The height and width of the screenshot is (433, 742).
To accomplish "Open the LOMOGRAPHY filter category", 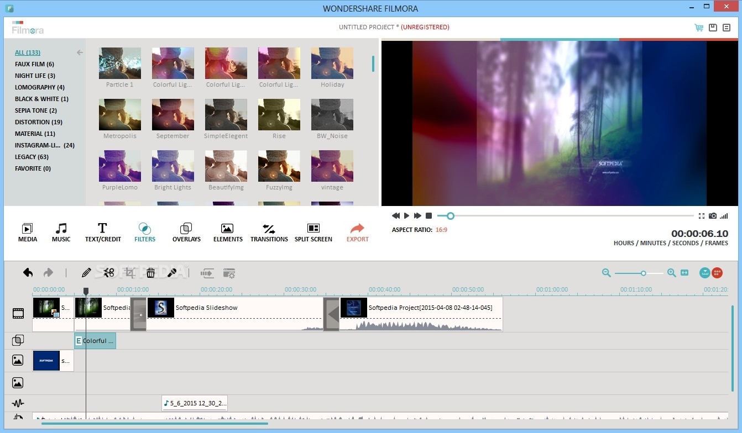I will tap(39, 87).
